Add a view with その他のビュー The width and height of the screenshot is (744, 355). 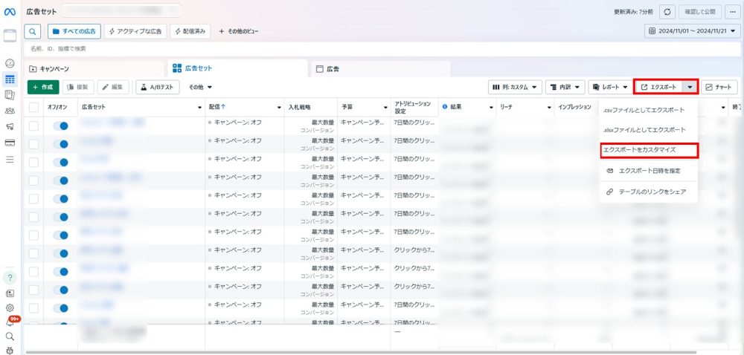point(239,31)
